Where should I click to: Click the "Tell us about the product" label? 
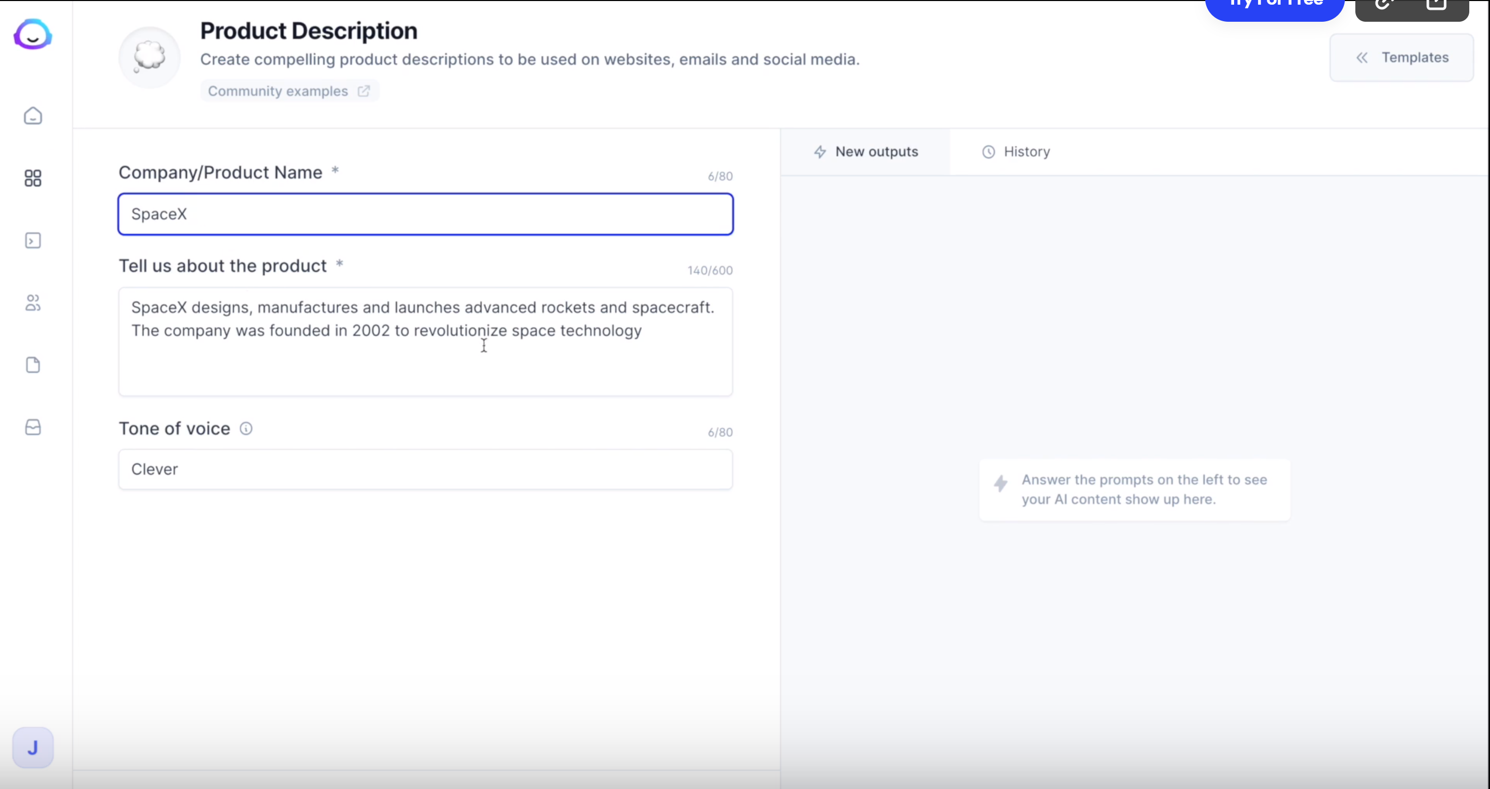223,266
